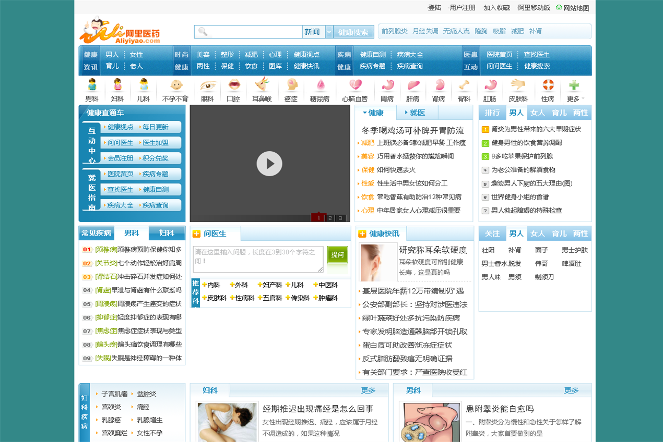Open 前列腺炎 hot keyword link
The width and height of the screenshot is (663, 442).
[x=394, y=31]
